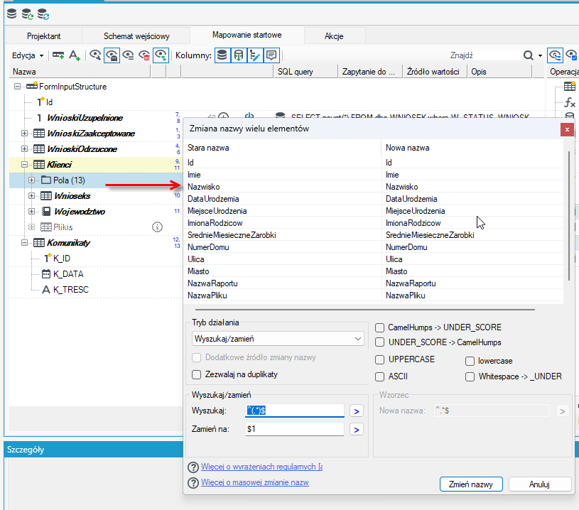
Task: Toggle the comment bubble column icon
Action: pos(271,55)
